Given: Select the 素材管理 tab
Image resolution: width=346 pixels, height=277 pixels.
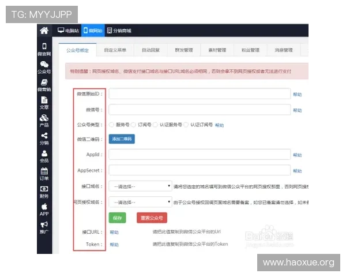Looking at the screenshot, I should pyautogui.click(x=217, y=50).
